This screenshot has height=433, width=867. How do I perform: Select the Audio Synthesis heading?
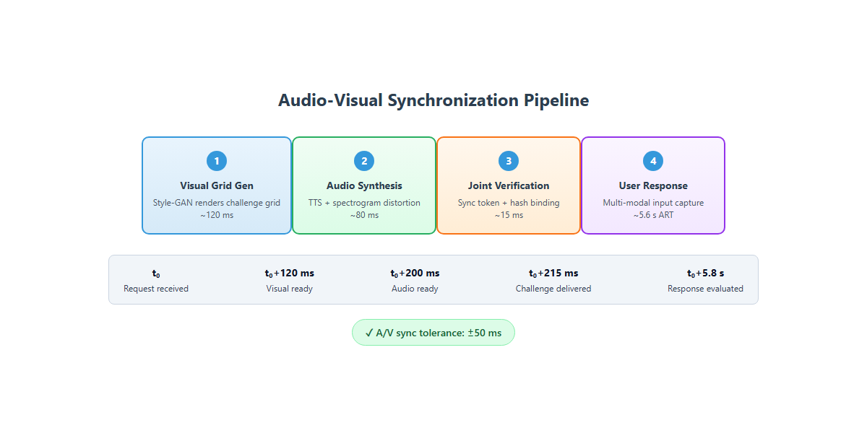(x=364, y=185)
